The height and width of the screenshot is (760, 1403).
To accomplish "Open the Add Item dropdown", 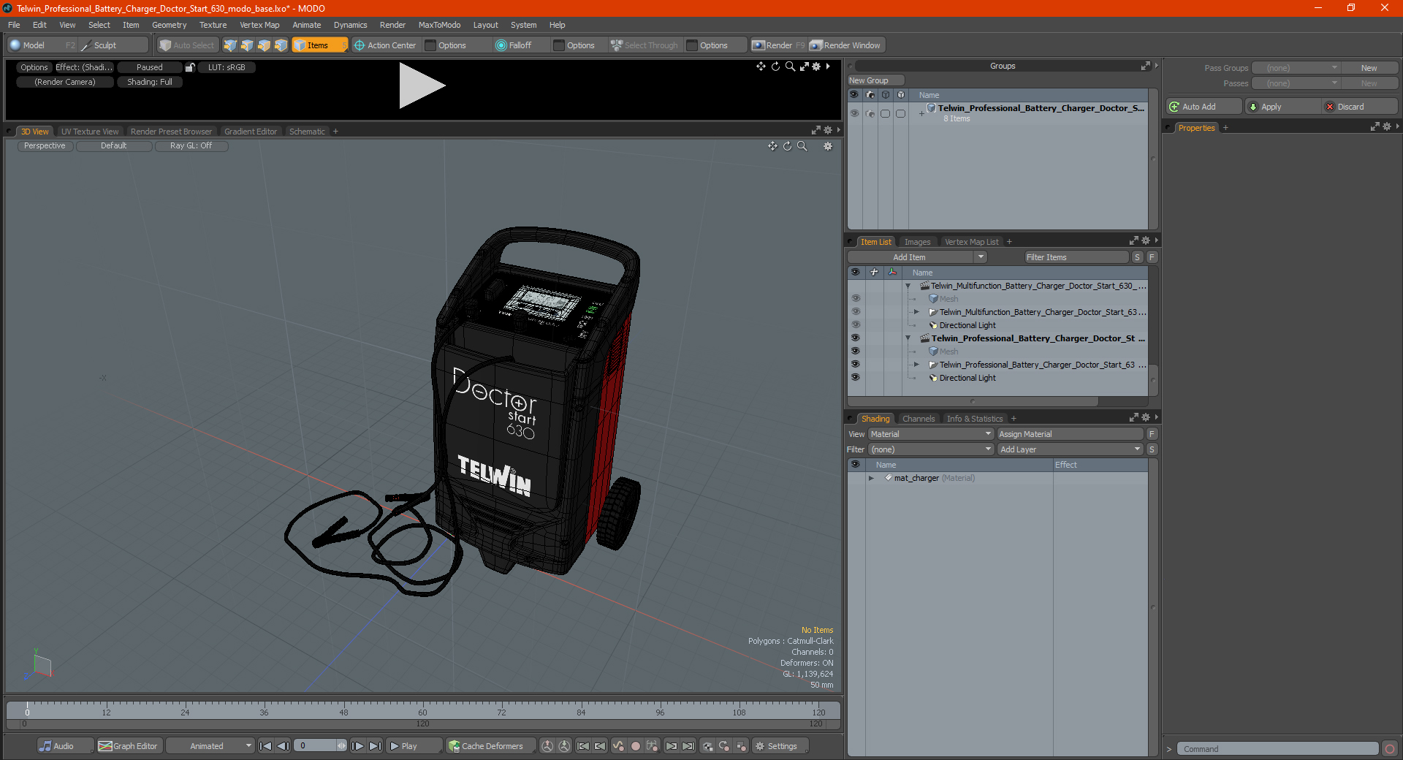I will 918,257.
